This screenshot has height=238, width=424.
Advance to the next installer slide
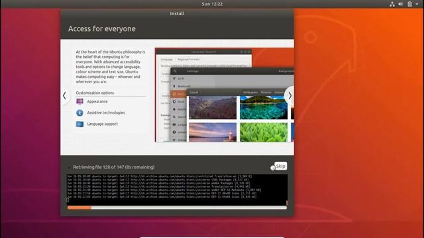pyautogui.click(x=290, y=95)
